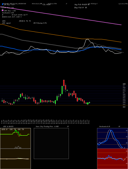Click the magenta 200 Day legend swatch
Viewport: 128px width, 169px height.
(x=3, y=10)
